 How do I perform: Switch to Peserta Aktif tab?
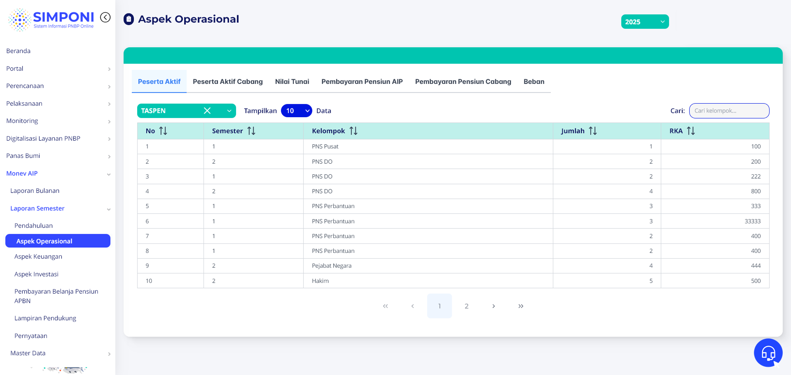(159, 81)
